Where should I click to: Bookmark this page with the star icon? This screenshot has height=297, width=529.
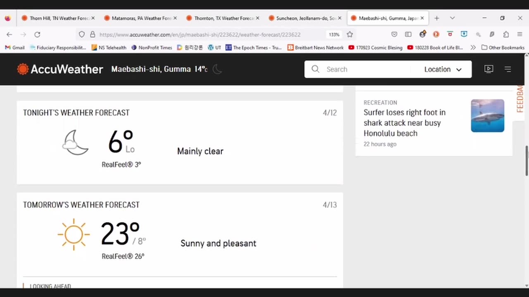pos(350,35)
